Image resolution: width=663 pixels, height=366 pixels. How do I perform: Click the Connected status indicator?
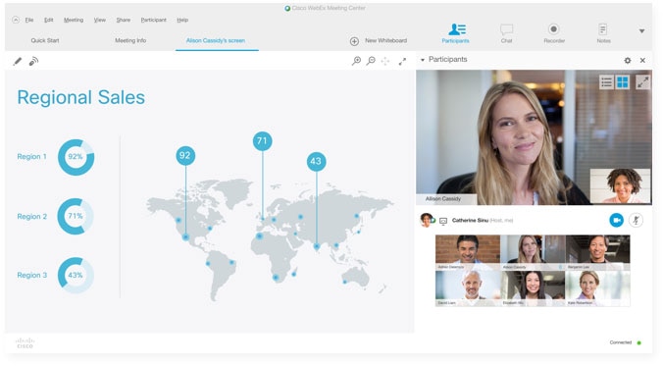coord(625,342)
